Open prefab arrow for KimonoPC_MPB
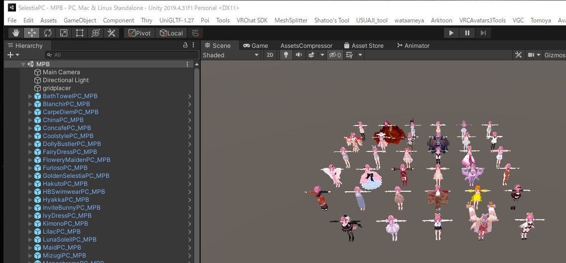The width and height of the screenshot is (566, 263). point(190,224)
